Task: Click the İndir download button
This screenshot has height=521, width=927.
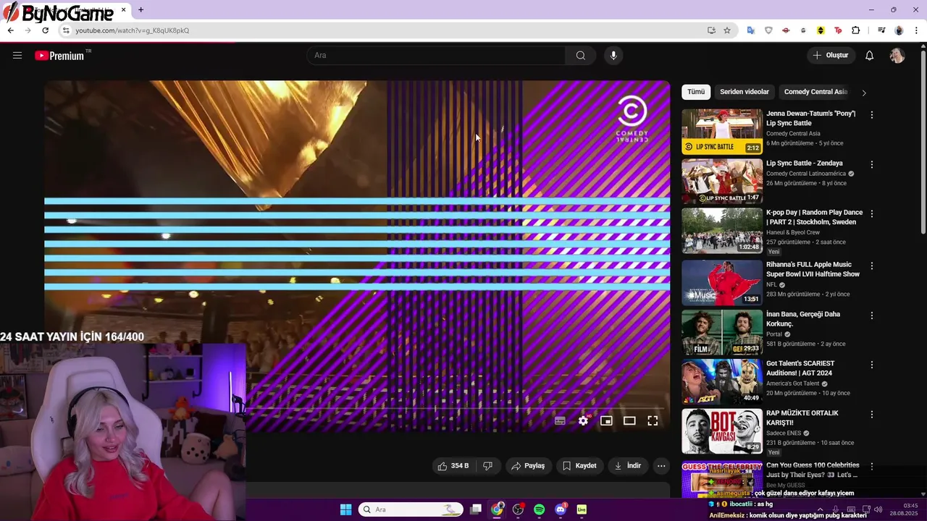Action: click(628, 466)
